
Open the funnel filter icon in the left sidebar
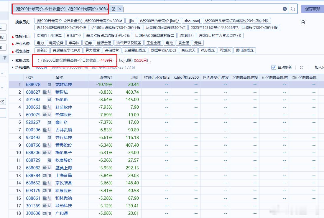click(5, 58)
